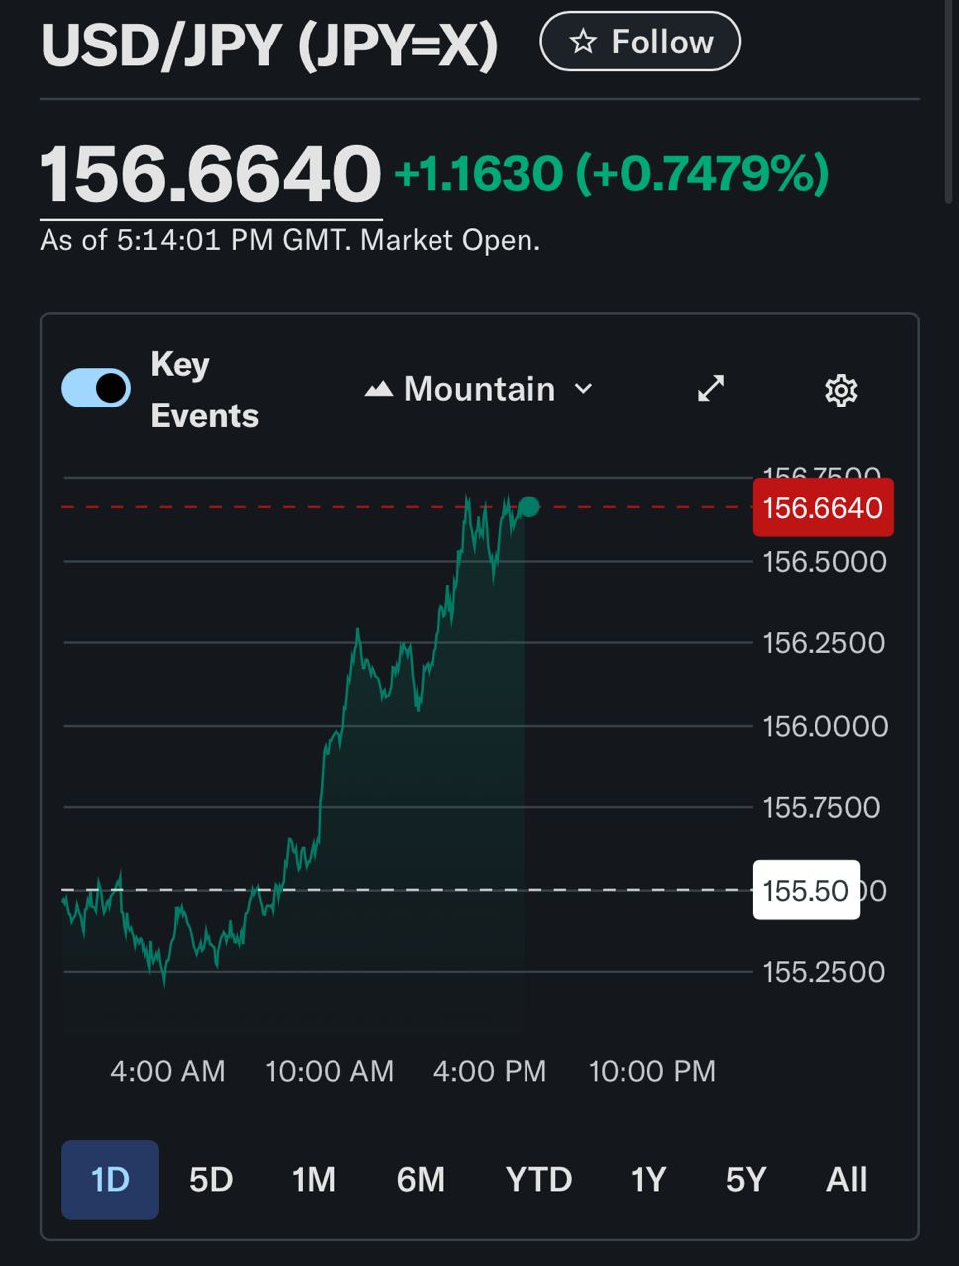This screenshot has width=959, height=1266.
Task: Switch to 1M time range
Action: click(x=314, y=1179)
